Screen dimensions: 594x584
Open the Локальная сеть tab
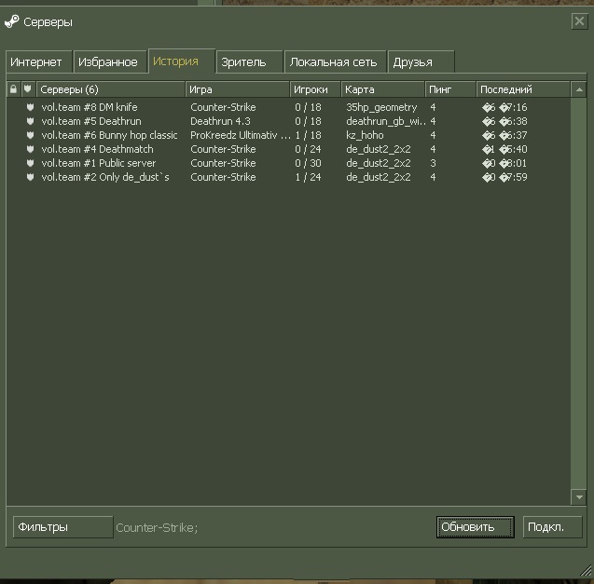(336, 61)
